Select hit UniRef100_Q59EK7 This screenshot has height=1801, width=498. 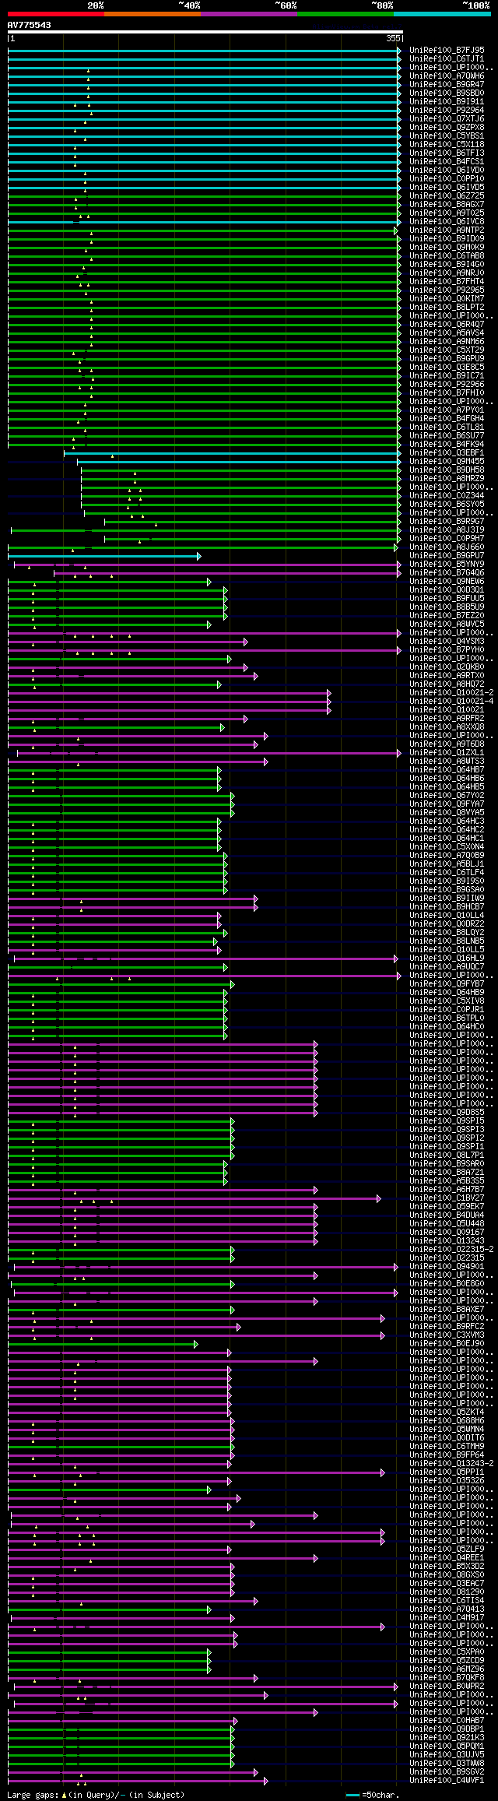click(447, 1206)
